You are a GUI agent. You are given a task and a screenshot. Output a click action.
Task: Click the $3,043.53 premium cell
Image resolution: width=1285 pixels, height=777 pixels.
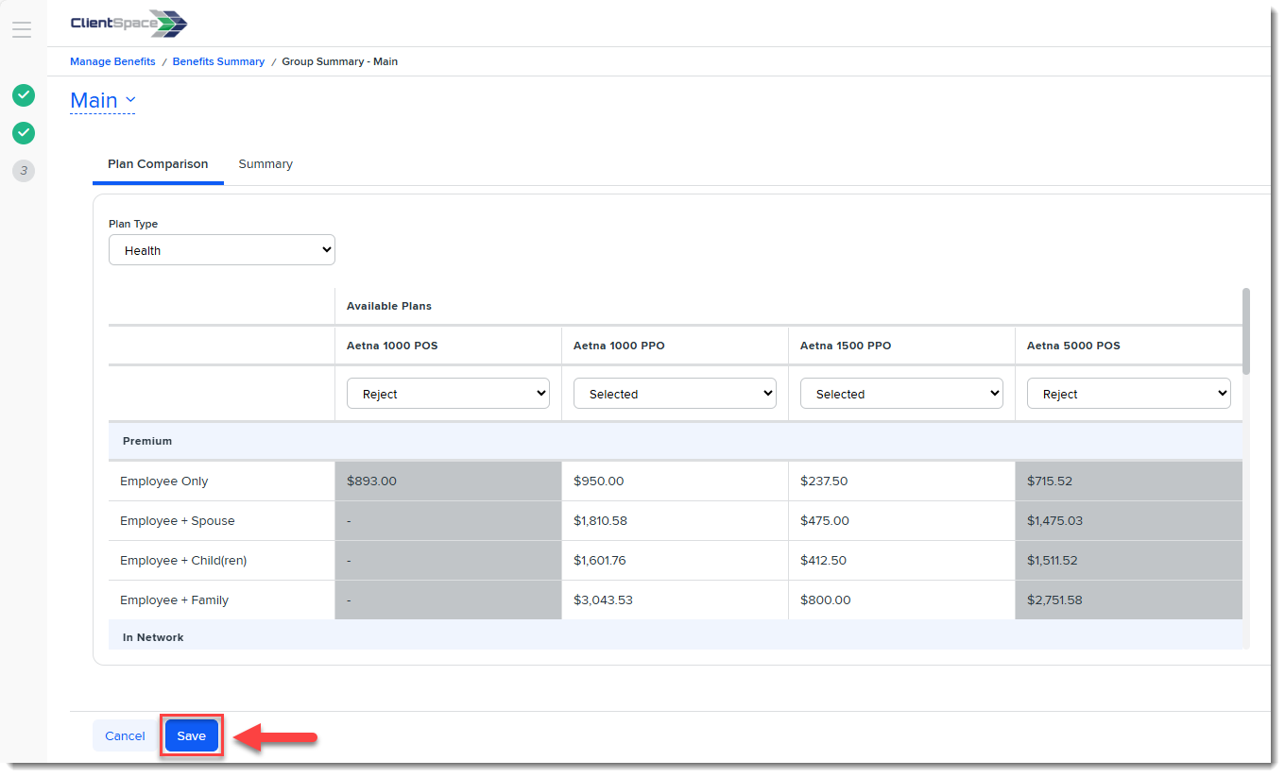(675, 600)
